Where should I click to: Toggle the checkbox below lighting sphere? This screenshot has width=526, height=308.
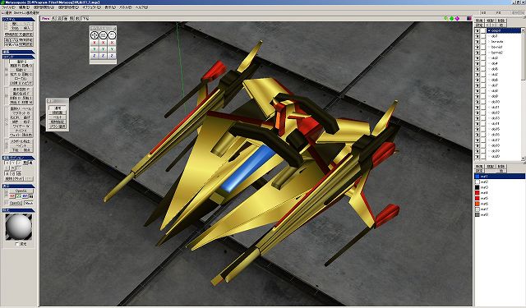click(16, 244)
